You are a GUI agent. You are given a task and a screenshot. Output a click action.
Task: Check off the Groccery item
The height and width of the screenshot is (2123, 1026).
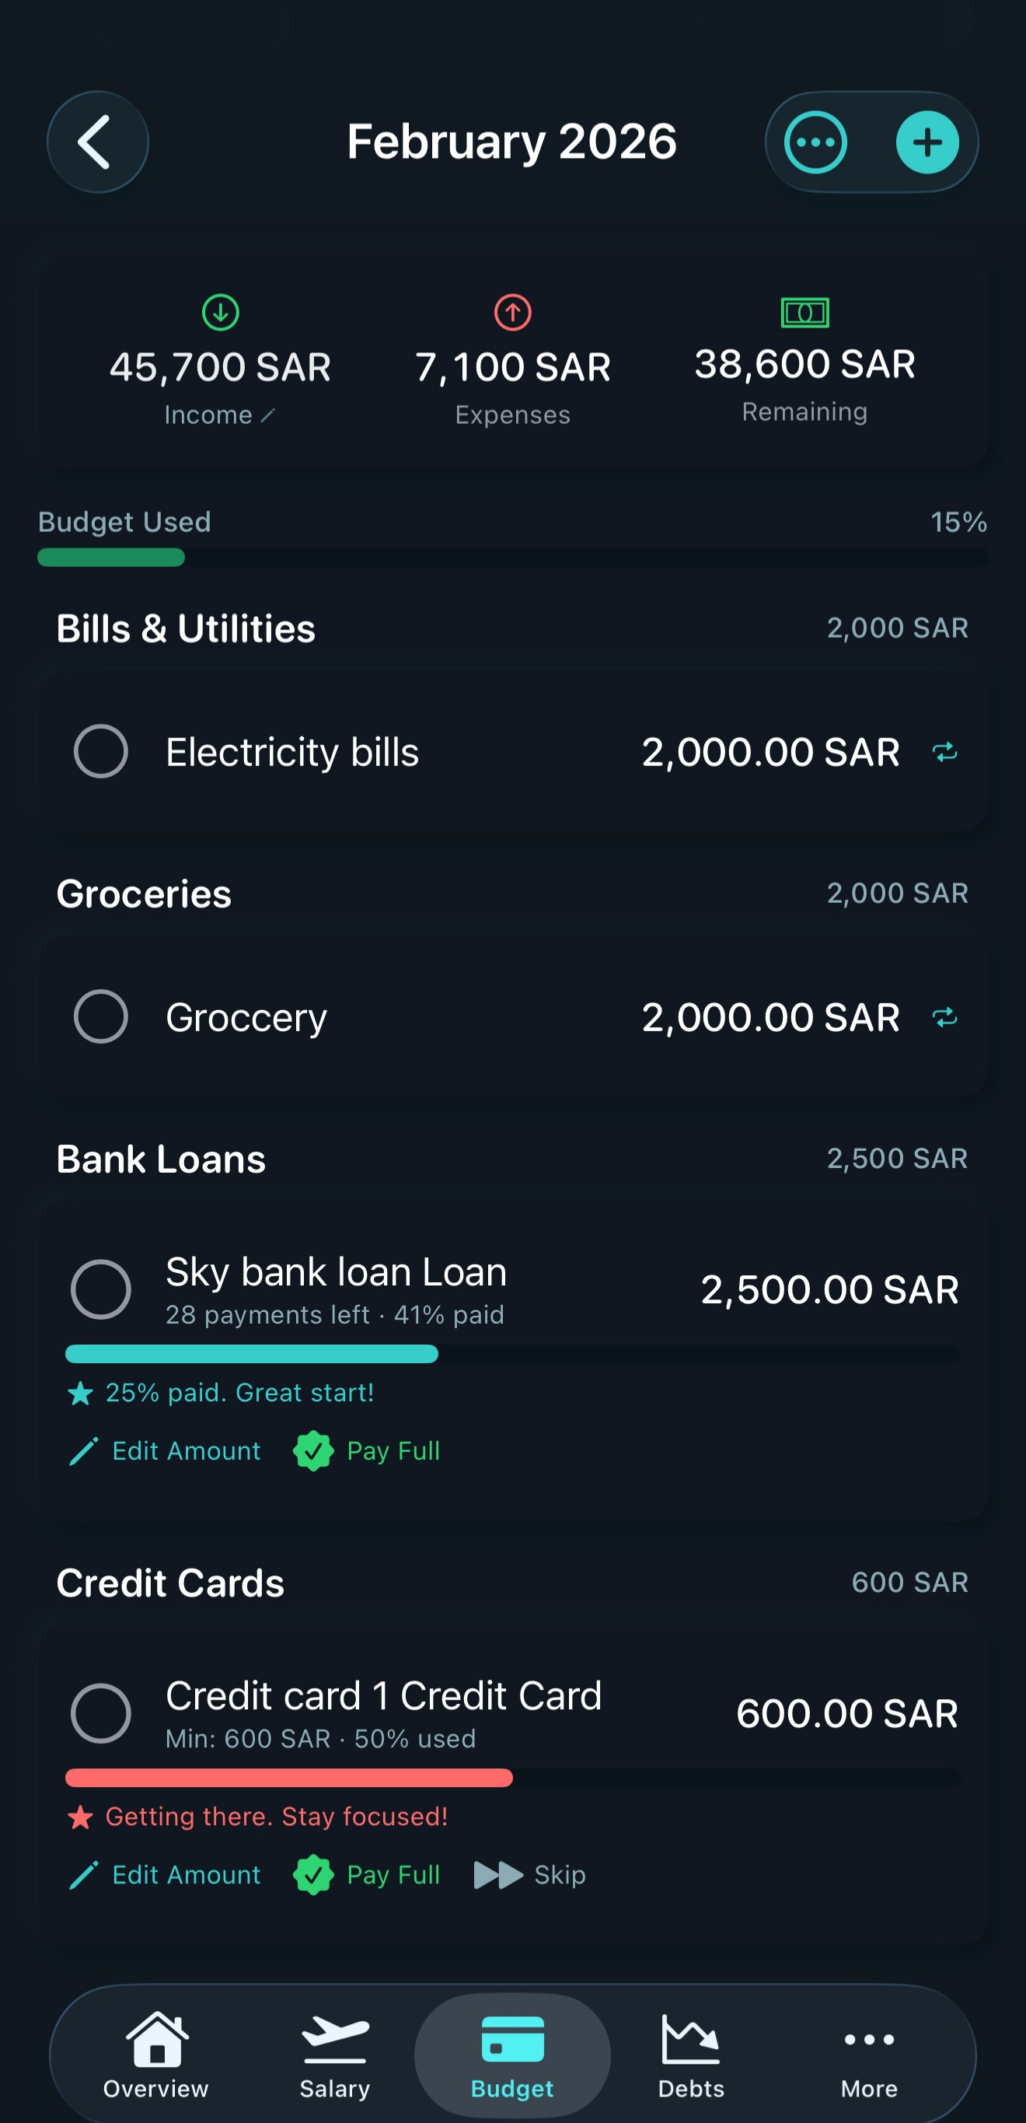click(100, 1017)
